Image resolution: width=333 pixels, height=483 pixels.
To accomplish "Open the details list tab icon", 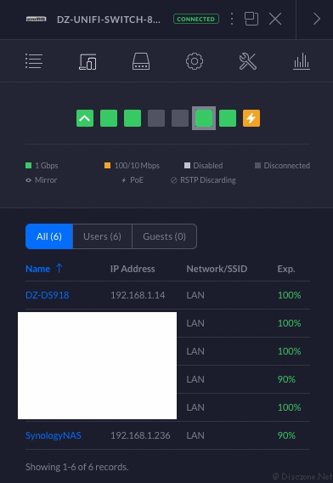I will click(x=34, y=61).
